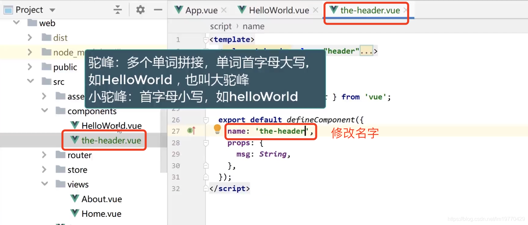528x225 pixels.
Task: Click the gutter override marker on line 27
Action: tap(192, 131)
